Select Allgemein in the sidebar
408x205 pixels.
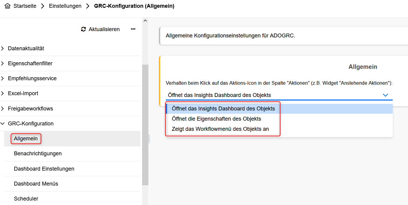(26, 139)
